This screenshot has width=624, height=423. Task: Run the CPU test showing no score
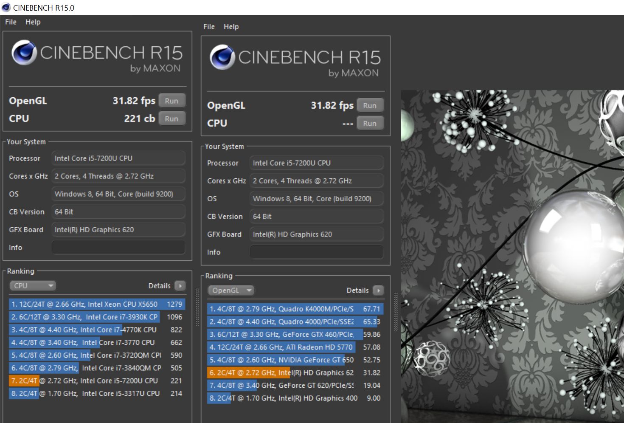pyautogui.click(x=370, y=124)
